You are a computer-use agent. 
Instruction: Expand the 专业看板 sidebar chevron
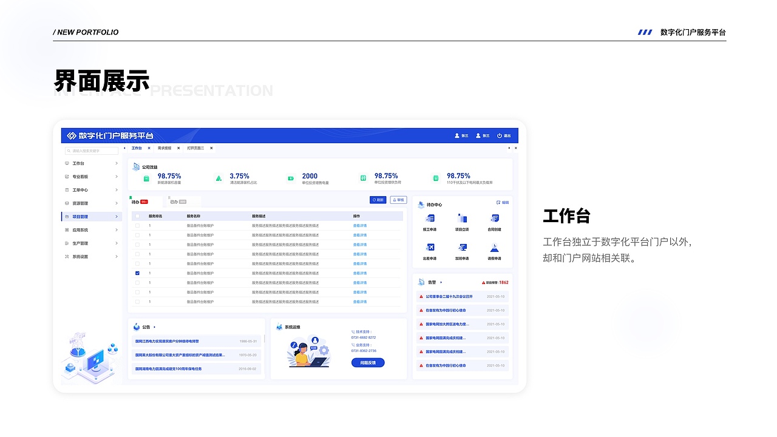pyautogui.click(x=117, y=177)
